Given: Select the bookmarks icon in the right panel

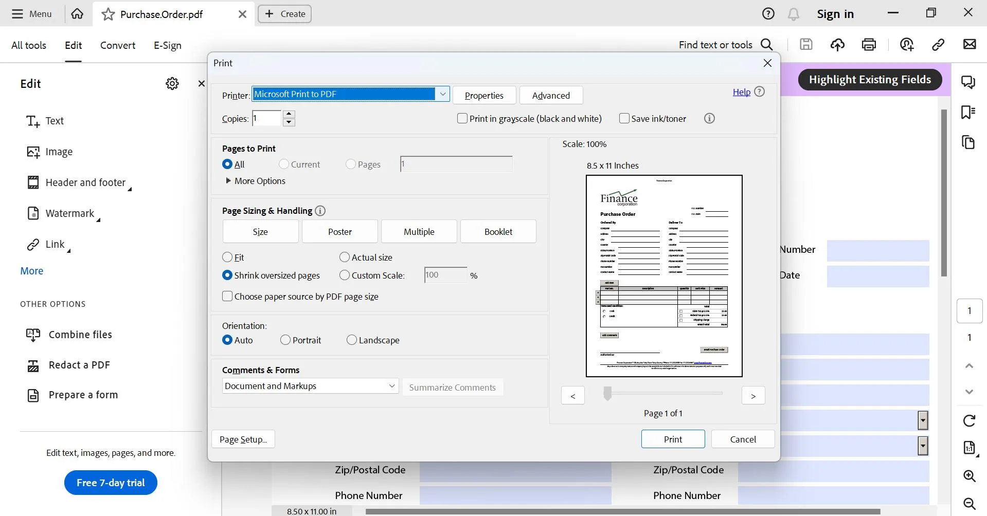Looking at the screenshot, I should point(969,112).
